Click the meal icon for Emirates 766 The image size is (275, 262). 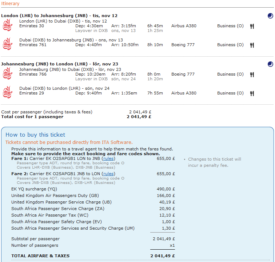(x=252, y=74)
